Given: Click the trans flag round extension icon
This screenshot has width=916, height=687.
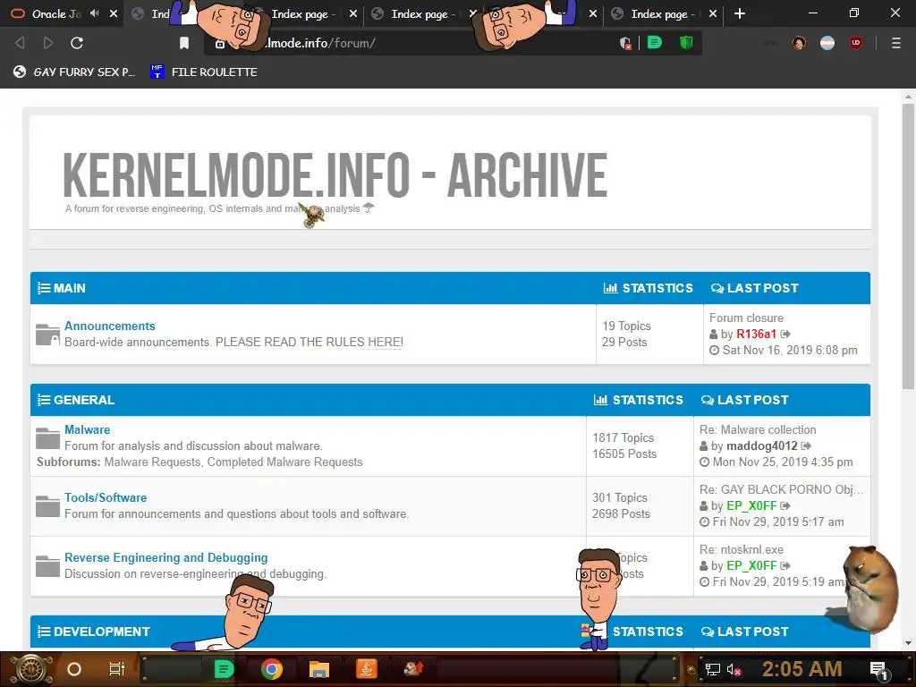Looking at the screenshot, I should click(x=827, y=43).
